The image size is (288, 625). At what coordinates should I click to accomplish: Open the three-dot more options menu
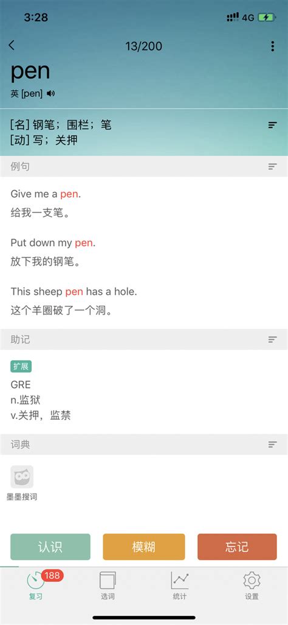(x=272, y=46)
